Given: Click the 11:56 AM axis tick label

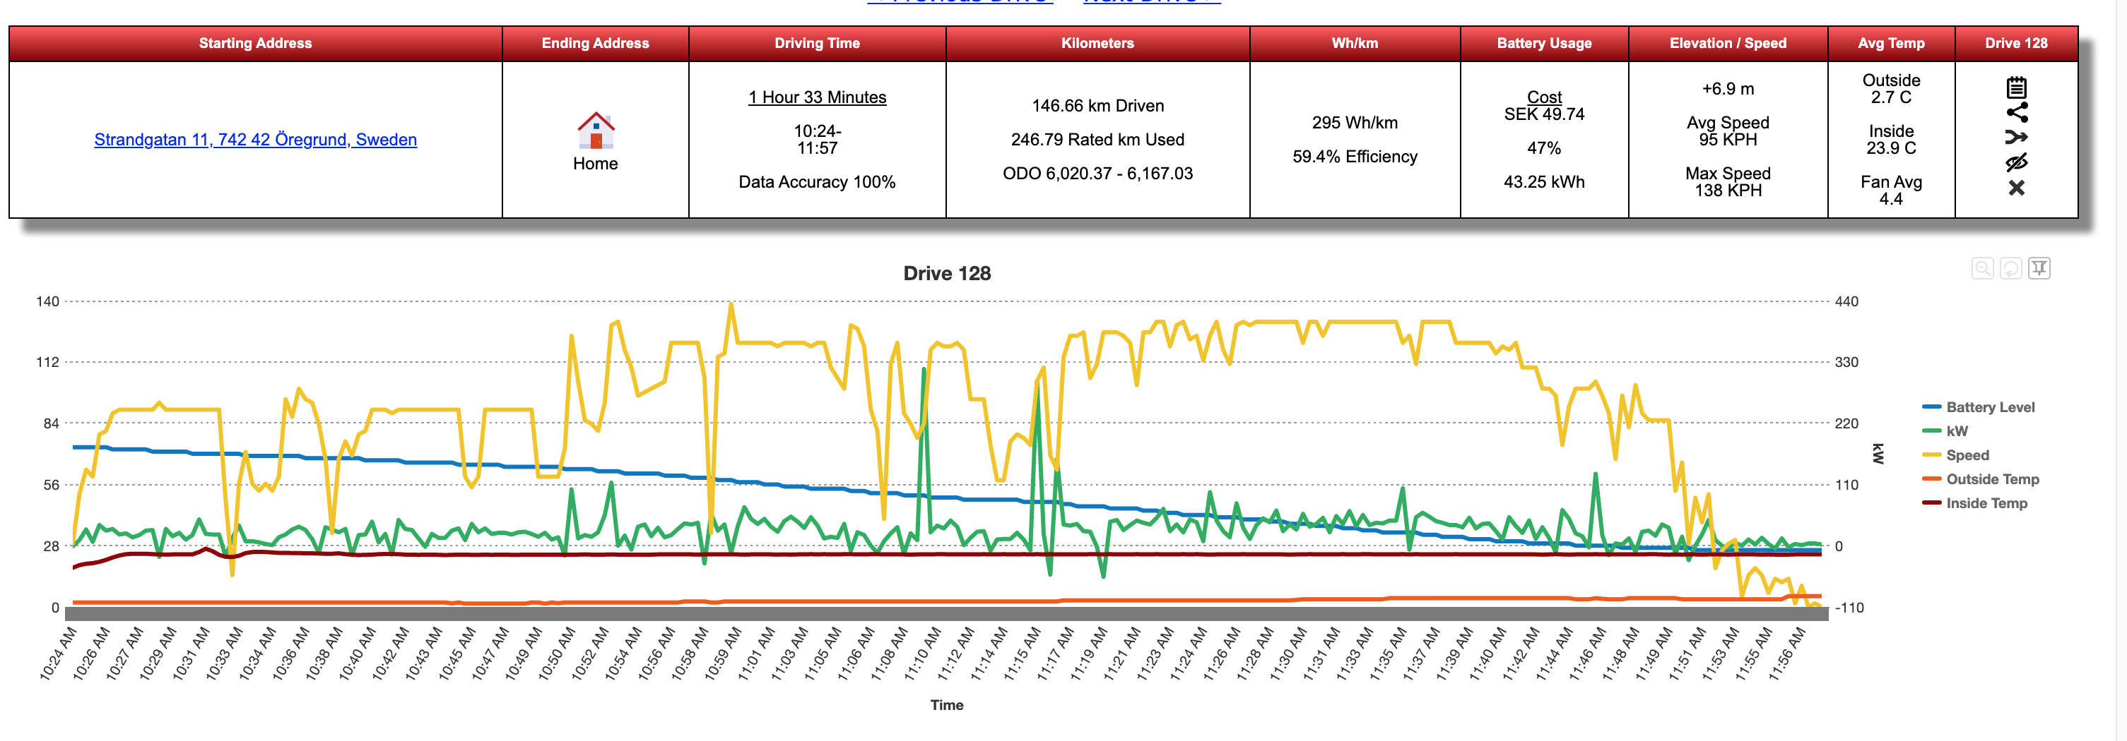Looking at the screenshot, I should pyautogui.click(x=1786, y=653).
